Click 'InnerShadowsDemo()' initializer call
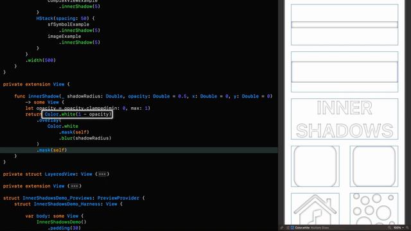The width and height of the screenshot is (411, 231). pyautogui.click(x=62, y=222)
